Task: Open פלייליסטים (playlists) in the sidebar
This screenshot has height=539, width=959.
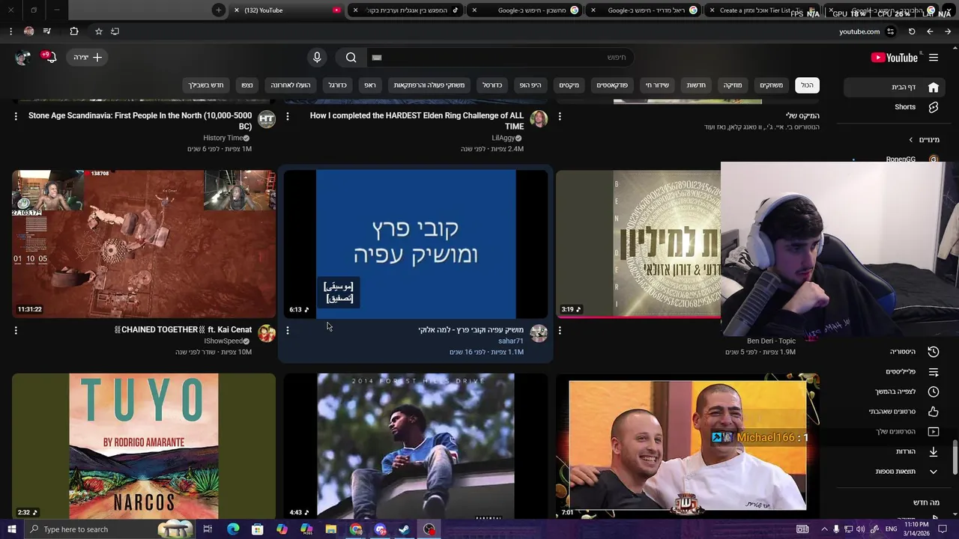Action: click(x=895, y=372)
